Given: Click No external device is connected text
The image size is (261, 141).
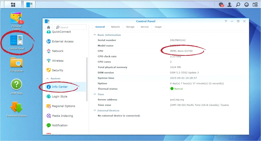Looking at the screenshot, I should point(119,116).
